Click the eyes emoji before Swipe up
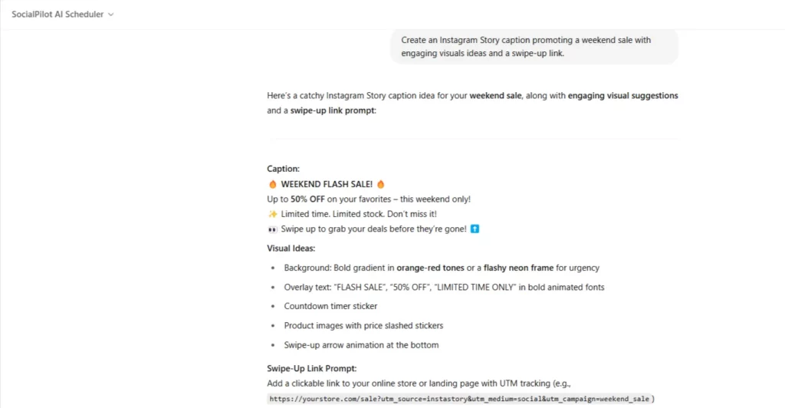Viewport: 785px width, 408px height. 272,229
